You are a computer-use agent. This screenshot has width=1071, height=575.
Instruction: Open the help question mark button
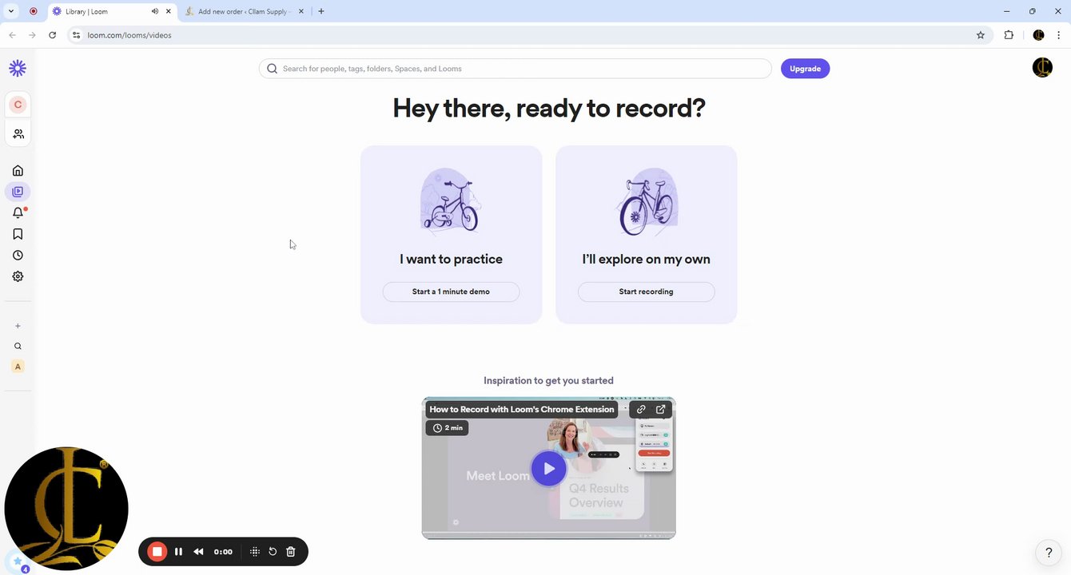pyautogui.click(x=1049, y=553)
